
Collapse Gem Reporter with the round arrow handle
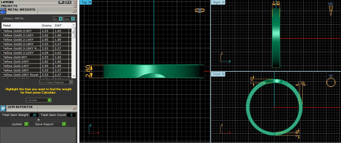pyautogui.click(x=38, y=120)
